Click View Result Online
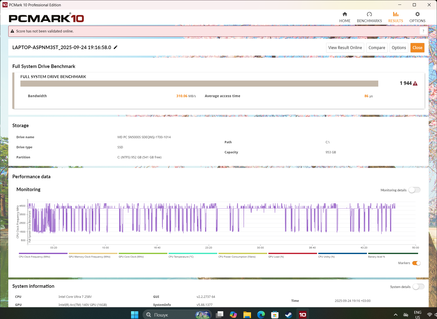Viewport: 437px width, 319px height. coord(345,48)
